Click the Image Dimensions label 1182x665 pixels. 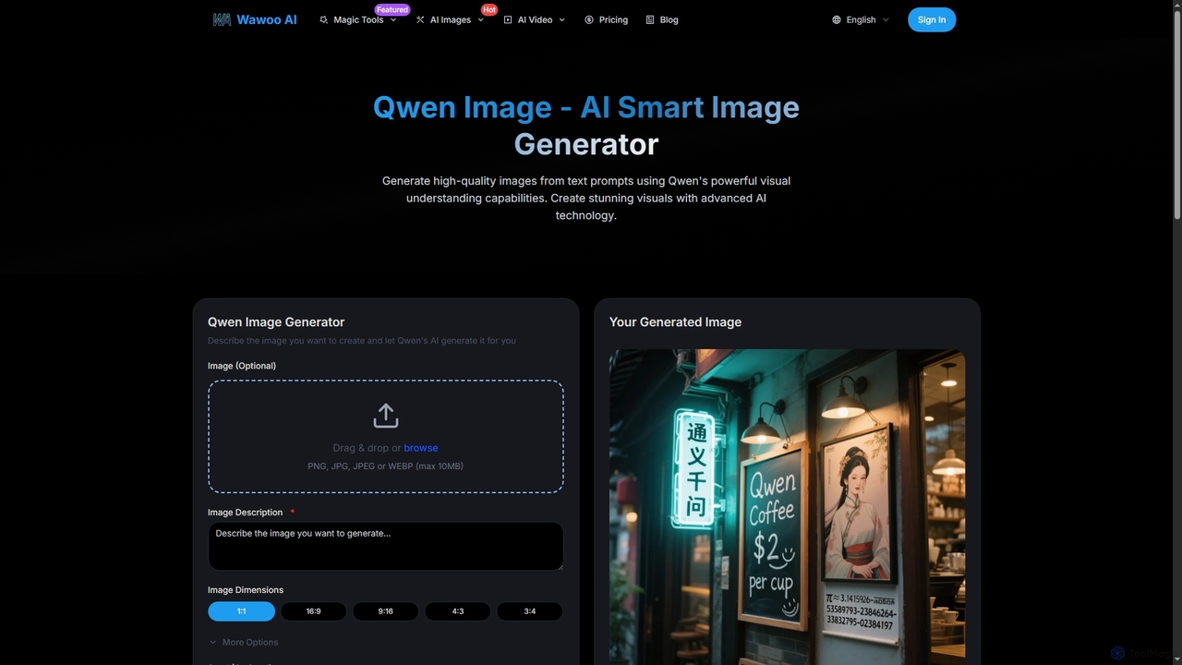(246, 590)
